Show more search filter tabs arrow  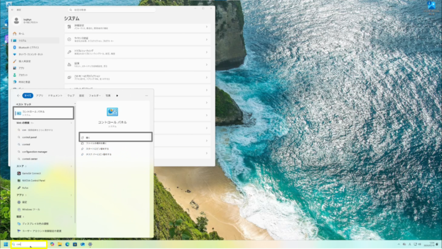pos(117,96)
